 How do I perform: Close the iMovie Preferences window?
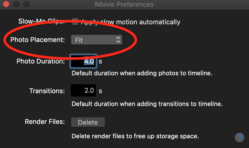[6, 4]
